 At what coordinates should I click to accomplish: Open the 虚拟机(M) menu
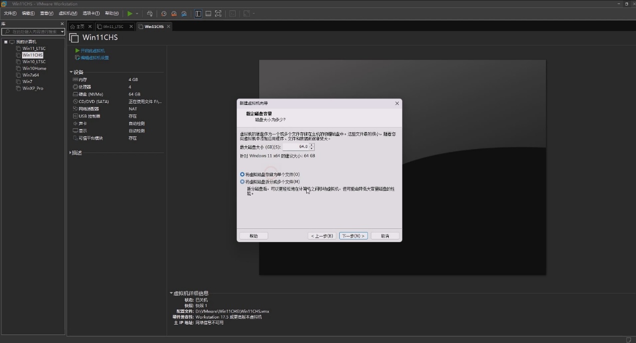pyautogui.click(x=68, y=13)
